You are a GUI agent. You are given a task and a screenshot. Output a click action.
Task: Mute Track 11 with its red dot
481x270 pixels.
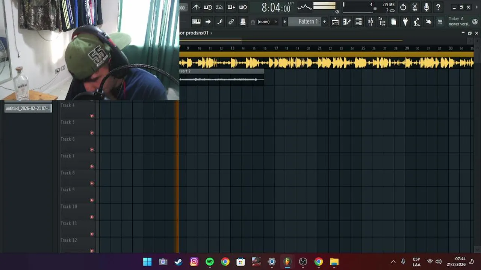(92, 234)
